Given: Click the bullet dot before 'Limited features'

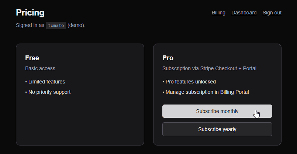Looking at the screenshot, I should [x=26, y=82].
